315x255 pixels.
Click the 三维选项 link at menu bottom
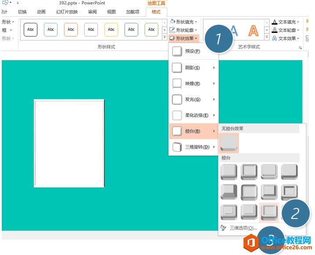pyautogui.click(x=243, y=228)
